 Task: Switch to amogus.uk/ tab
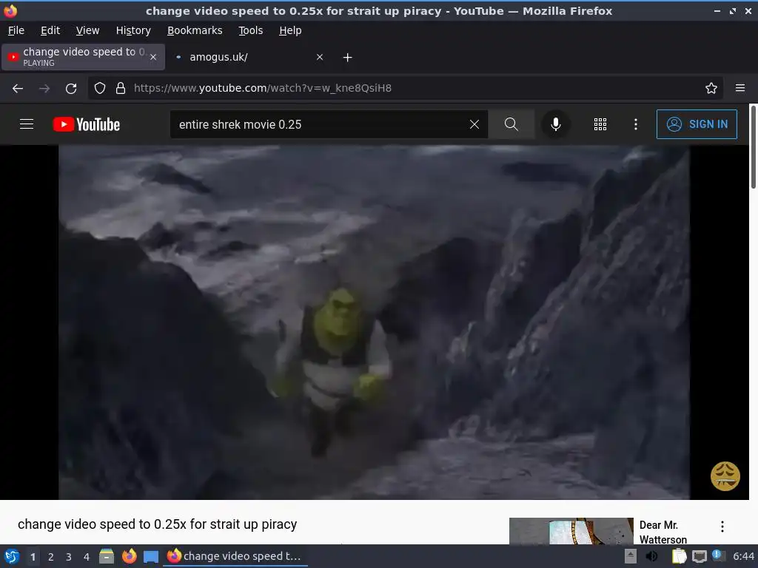coord(247,57)
